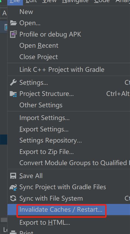Image resolution: width=130 pixels, height=234 pixels.
Task: Click the Open folder icon
Action: tap(13, 23)
